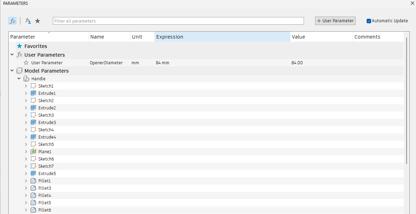Select the Sketch6 row label
The image size is (416, 214).
[46, 159]
